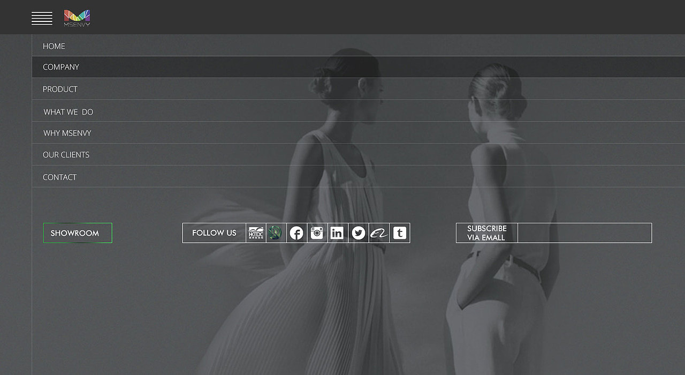Visit the Facebook page icon
The width and height of the screenshot is (685, 375).
coord(296,233)
